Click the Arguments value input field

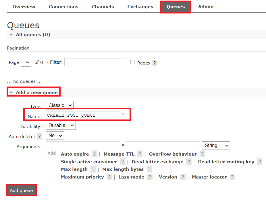[163, 145]
